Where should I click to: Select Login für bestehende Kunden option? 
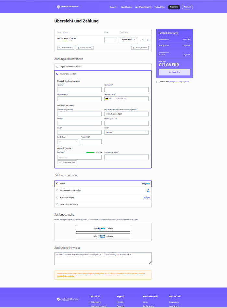[x=103, y=67]
